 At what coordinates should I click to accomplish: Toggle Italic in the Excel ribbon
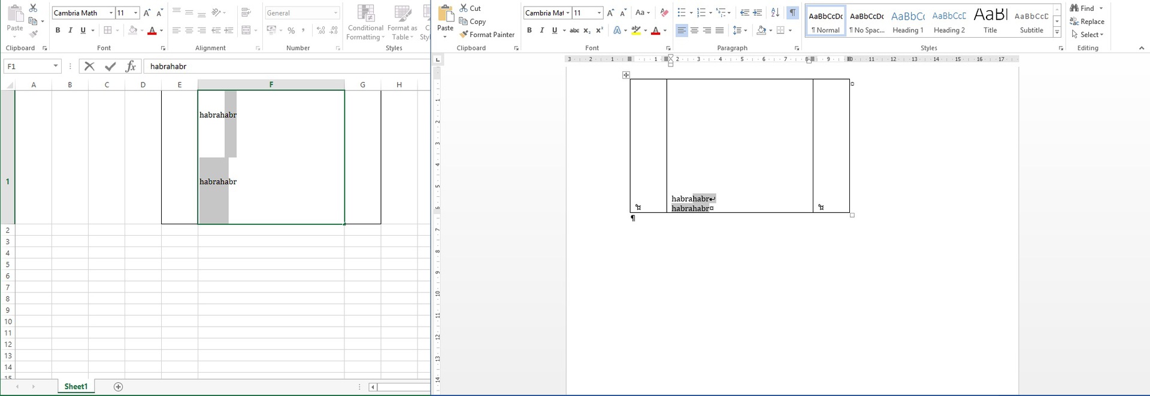pos(70,30)
